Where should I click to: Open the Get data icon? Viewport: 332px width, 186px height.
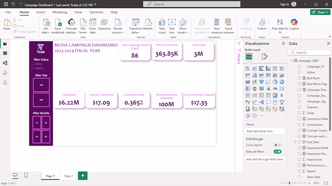pos(46,23)
